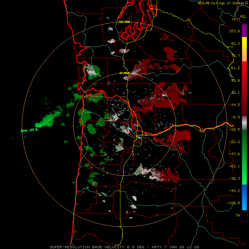Click the Super-Resolution Base Velocity caption text
The image size is (249, 249).
pyautogui.click(x=124, y=247)
